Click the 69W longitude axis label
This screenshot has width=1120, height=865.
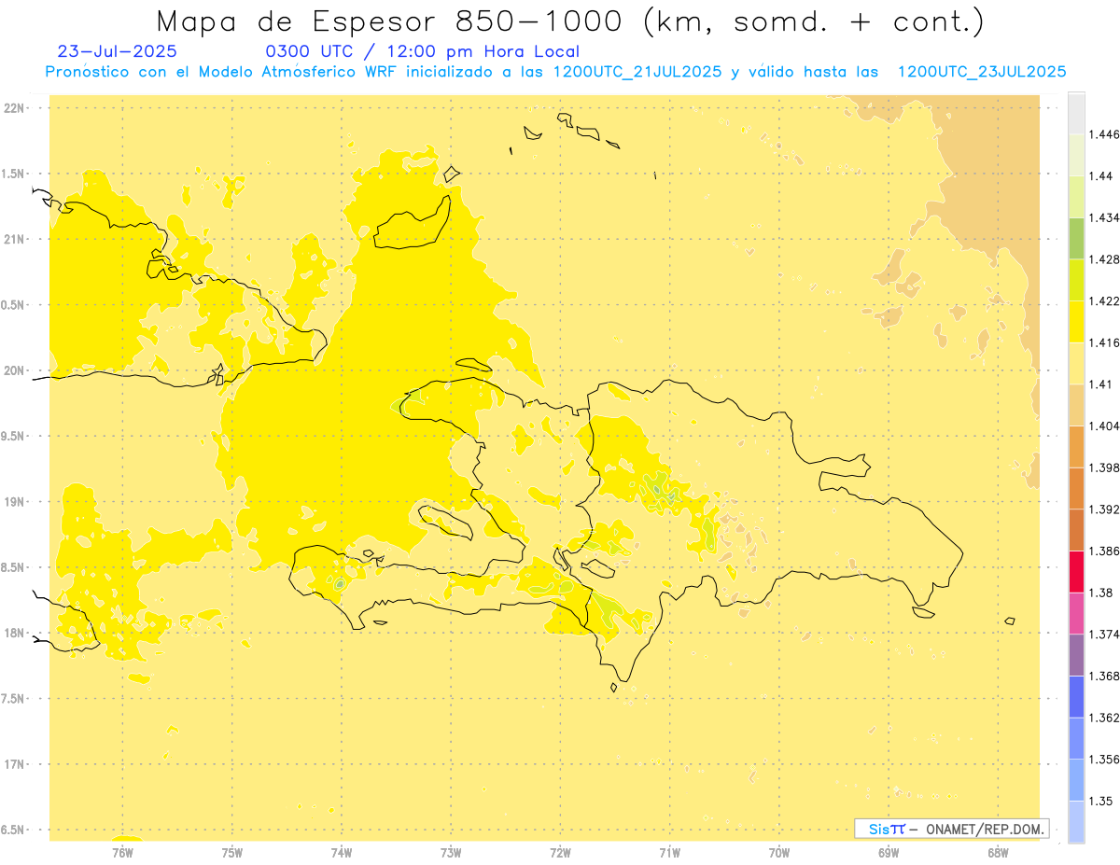coord(889,852)
